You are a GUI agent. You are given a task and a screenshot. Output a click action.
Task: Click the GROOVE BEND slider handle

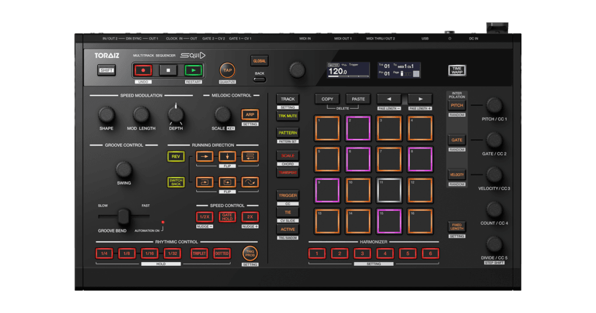click(123, 216)
